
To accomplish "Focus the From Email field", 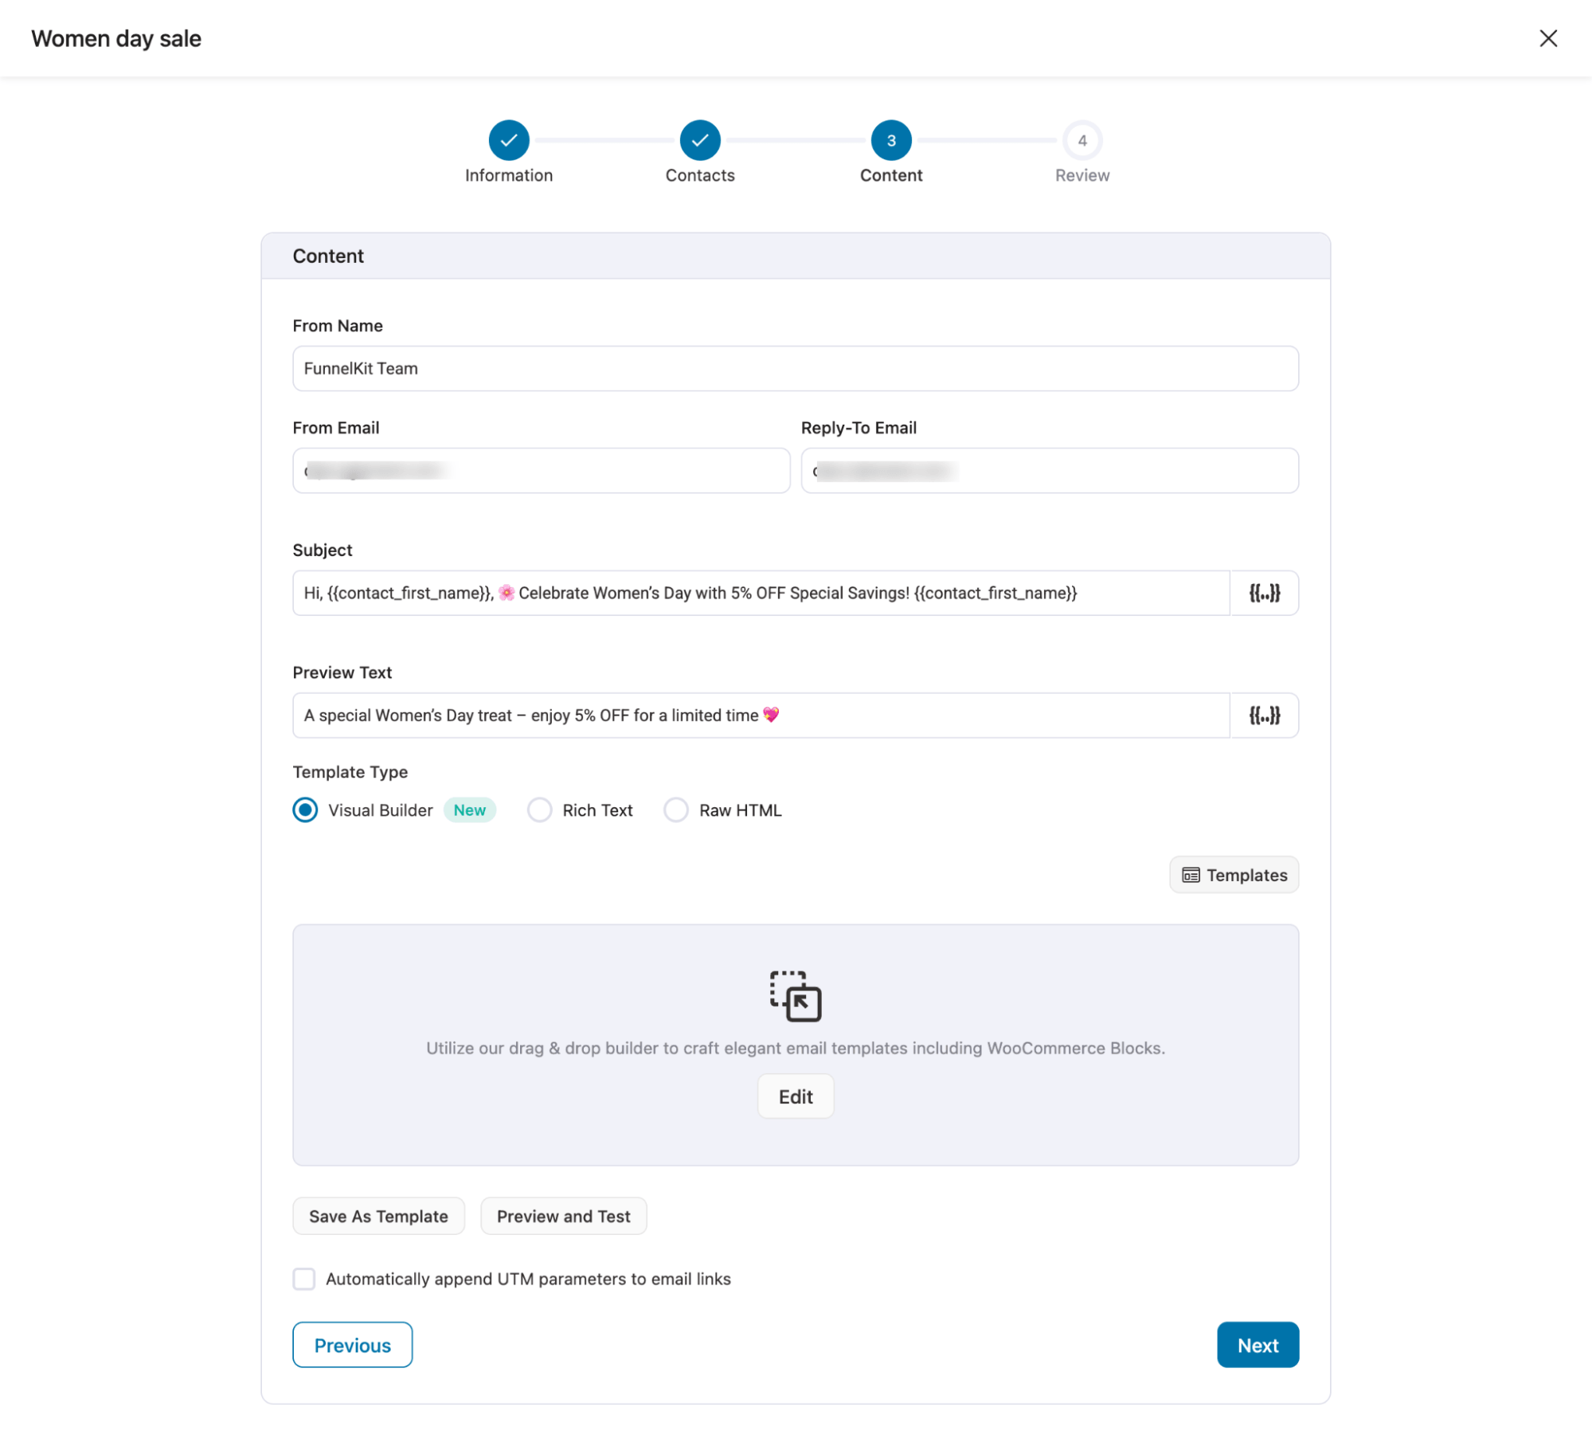I will 542,471.
